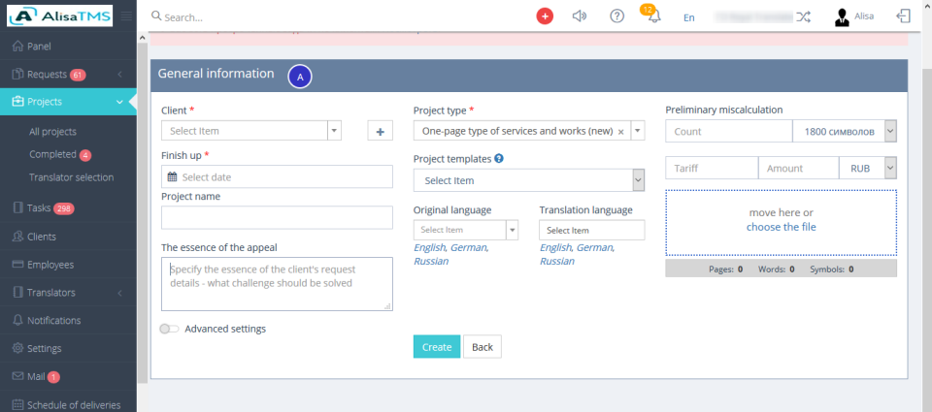Collapse the sidebar with hamburger icon
The height and width of the screenshot is (412, 932).
click(x=126, y=16)
